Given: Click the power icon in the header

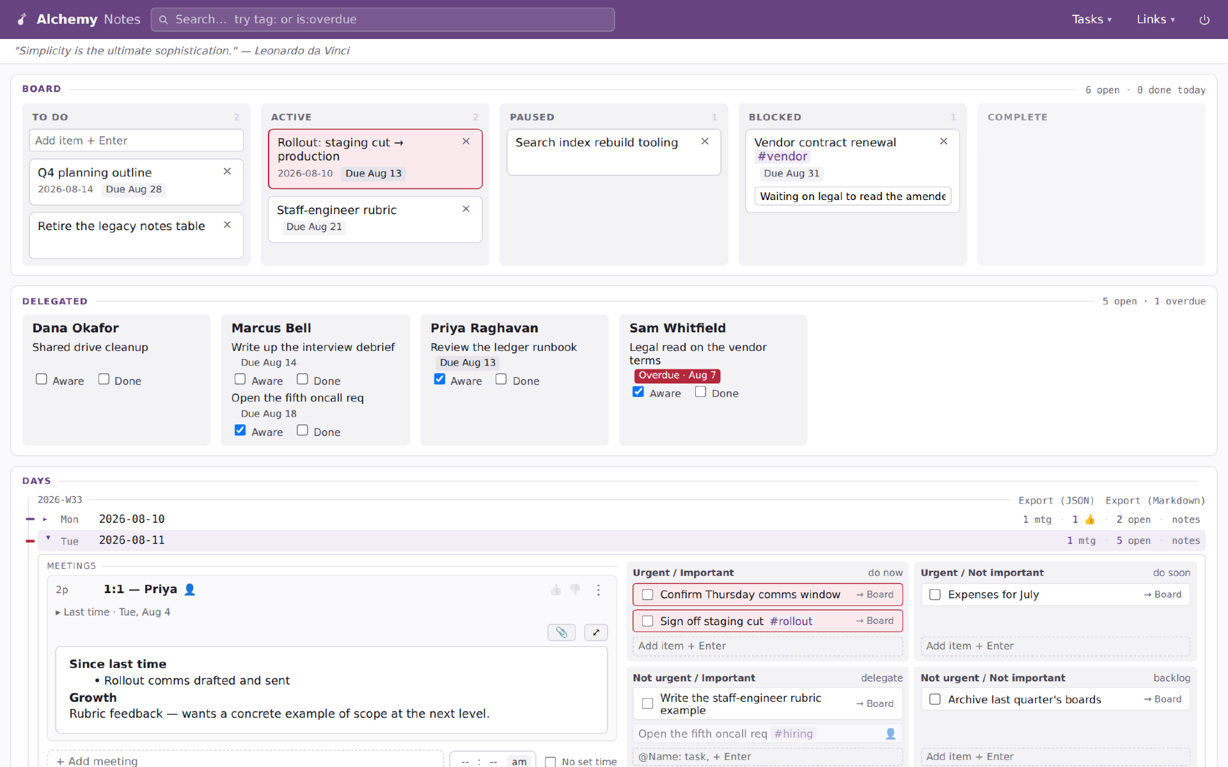Looking at the screenshot, I should point(1204,20).
